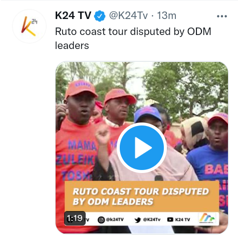
Task: Play the Ruto coast tour video
Action: point(142,147)
